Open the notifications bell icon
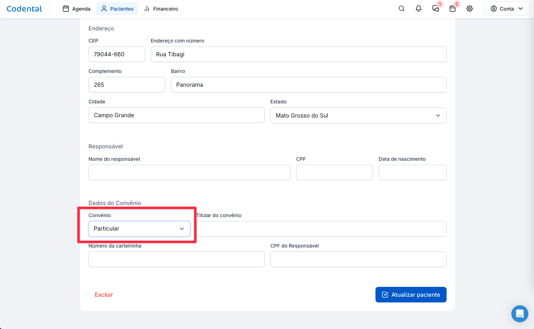 click(419, 9)
